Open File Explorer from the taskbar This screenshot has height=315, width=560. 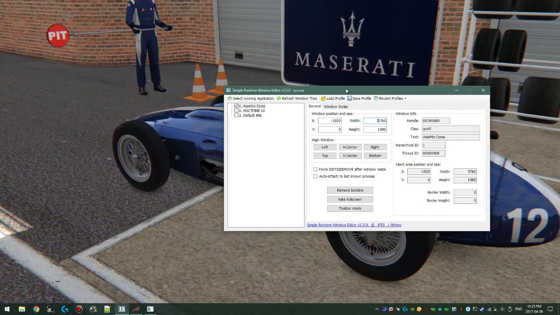click(21, 309)
